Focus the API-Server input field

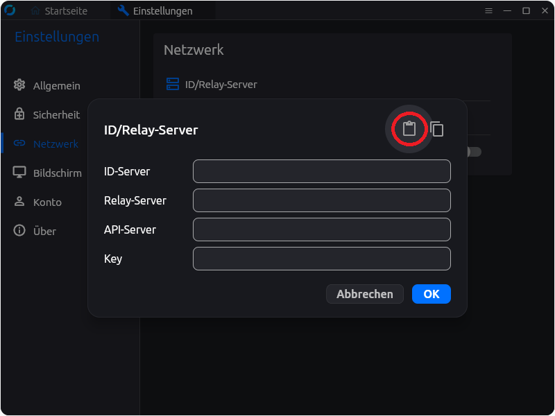coord(321,229)
